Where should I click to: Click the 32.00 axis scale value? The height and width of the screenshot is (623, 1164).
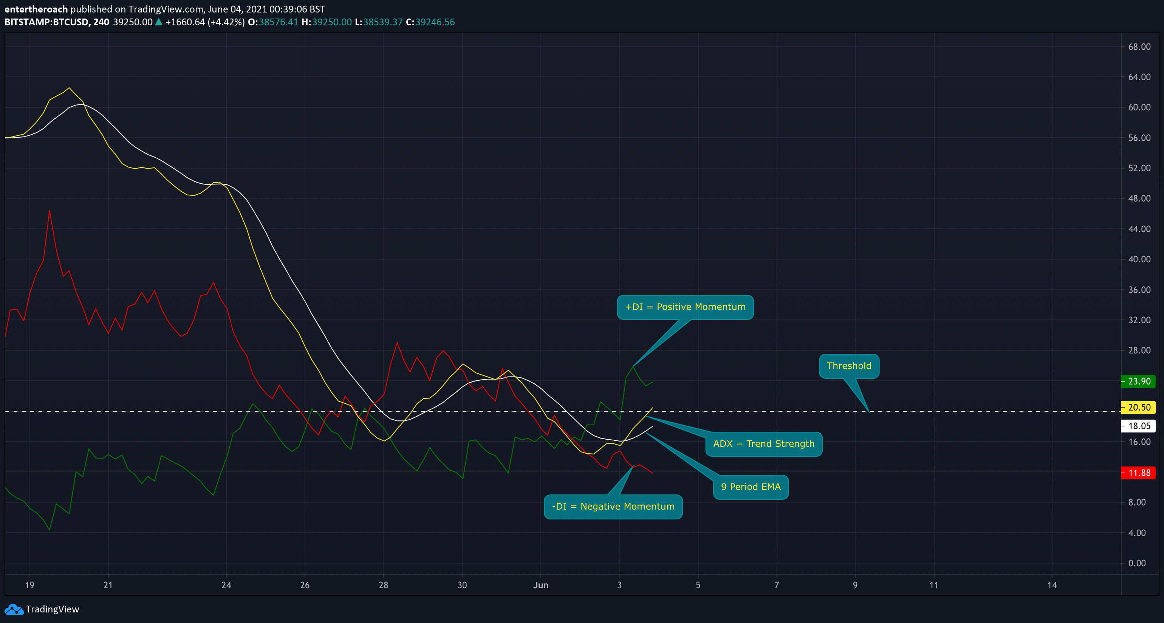(1139, 320)
